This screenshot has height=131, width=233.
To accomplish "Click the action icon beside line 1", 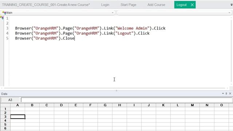I will (x=2, y=18).
